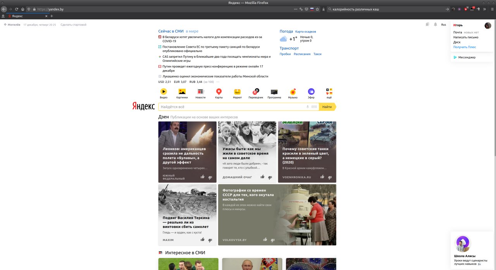
Task: Click the padlock site security icon
Action: point(34,9)
